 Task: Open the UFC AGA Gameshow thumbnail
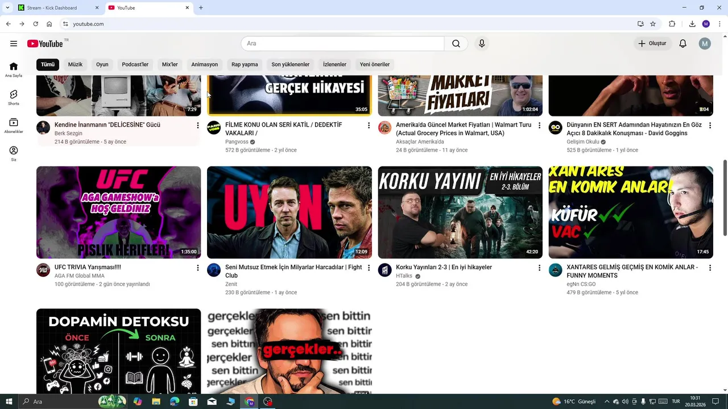[x=118, y=212]
